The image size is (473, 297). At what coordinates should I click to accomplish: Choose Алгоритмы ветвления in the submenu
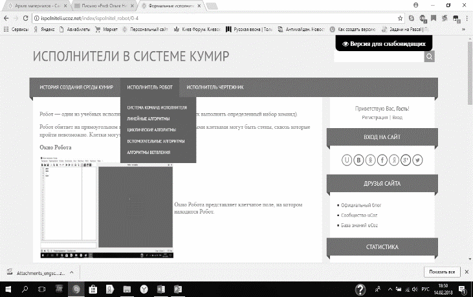[x=149, y=152]
